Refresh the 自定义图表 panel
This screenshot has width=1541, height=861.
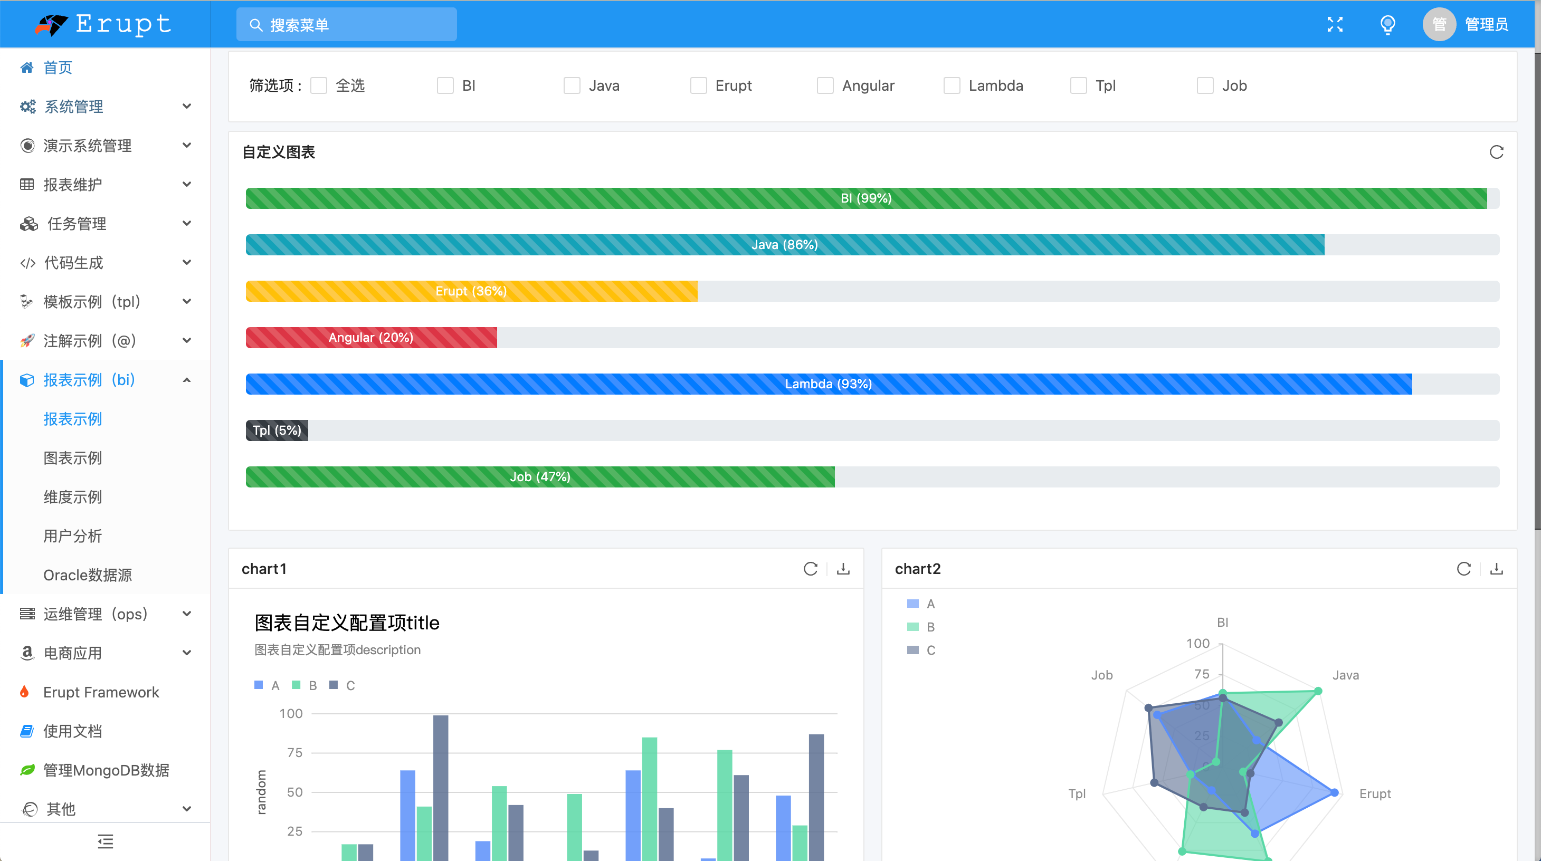coord(1496,152)
